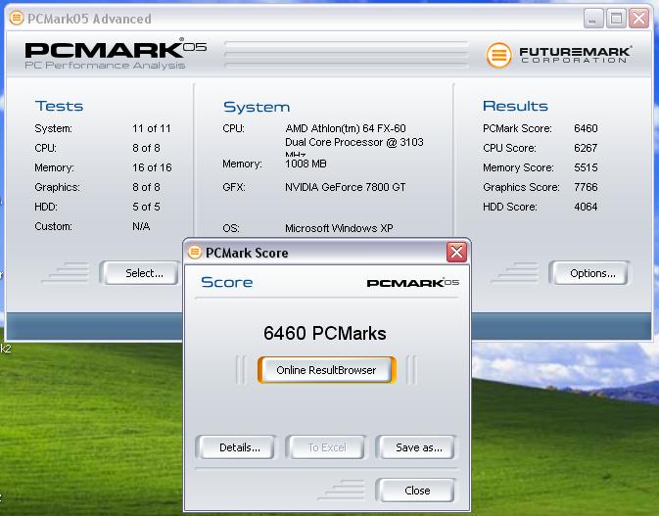
Task: Click the '1008 MB' memory value
Action: (x=306, y=164)
